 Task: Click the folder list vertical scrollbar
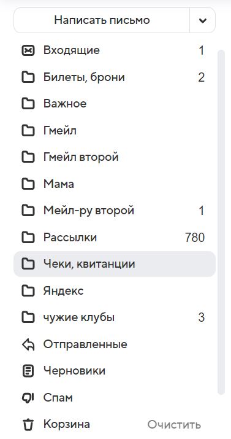[221, 222]
